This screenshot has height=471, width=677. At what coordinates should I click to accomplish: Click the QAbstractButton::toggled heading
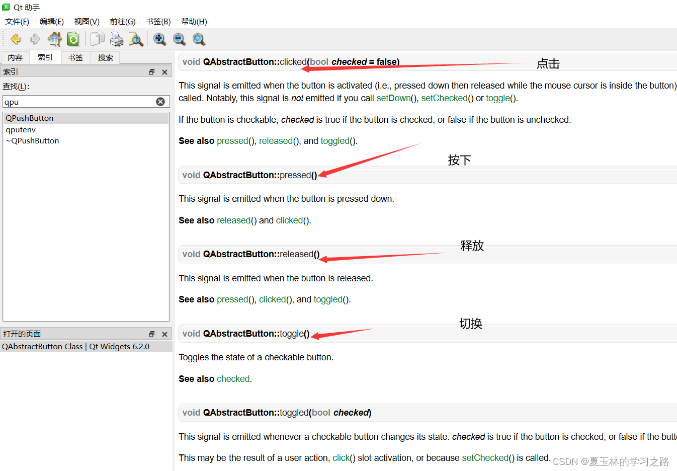coord(277,413)
